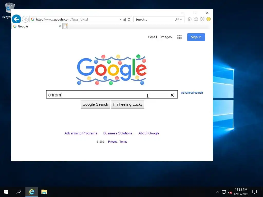Open About Google link
The image size is (263, 197).
(149, 133)
